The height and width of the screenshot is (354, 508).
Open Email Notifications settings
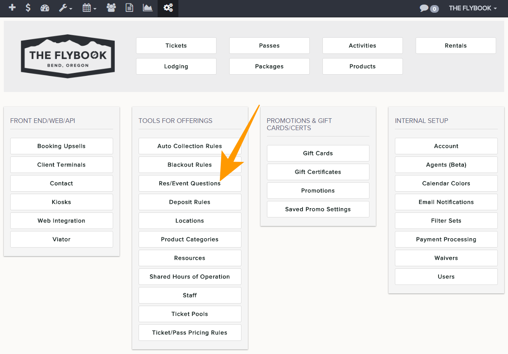tap(446, 202)
